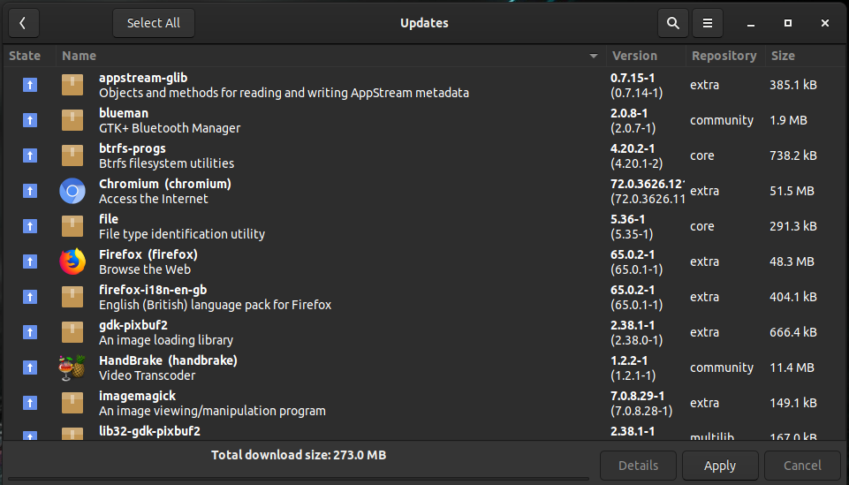Select the appstream-glib package name
849x485 pixels.
[143, 78]
